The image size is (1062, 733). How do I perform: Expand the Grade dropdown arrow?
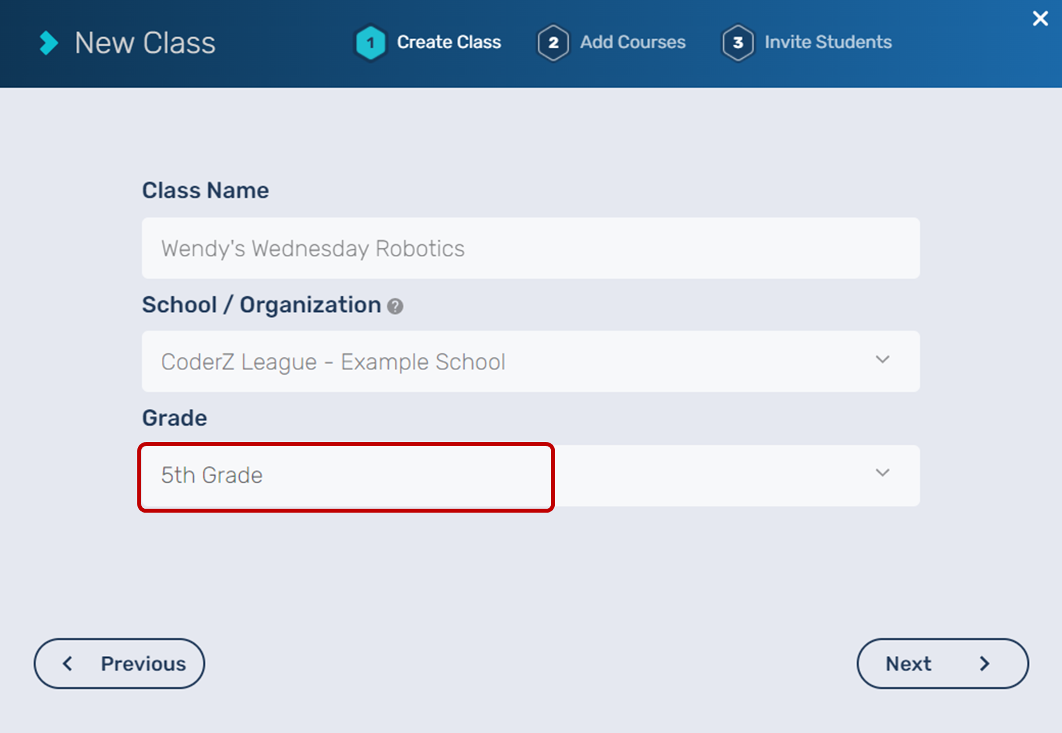point(882,473)
